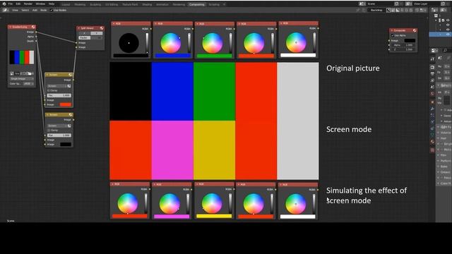Screen dimensions: 452x254
Task: Collapse the Split Viewer node
Action: 79,28
